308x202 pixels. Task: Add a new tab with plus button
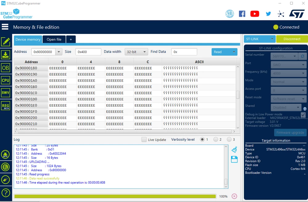71,39
